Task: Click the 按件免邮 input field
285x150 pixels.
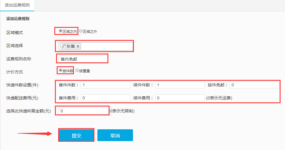Action: [254, 85]
